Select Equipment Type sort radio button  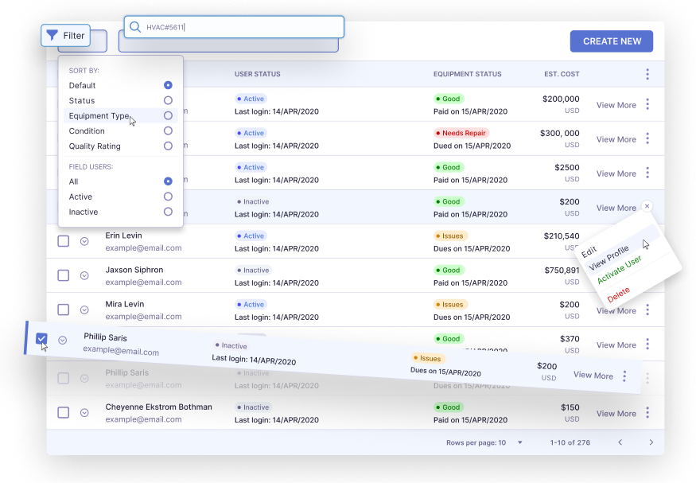pyautogui.click(x=168, y=115)
